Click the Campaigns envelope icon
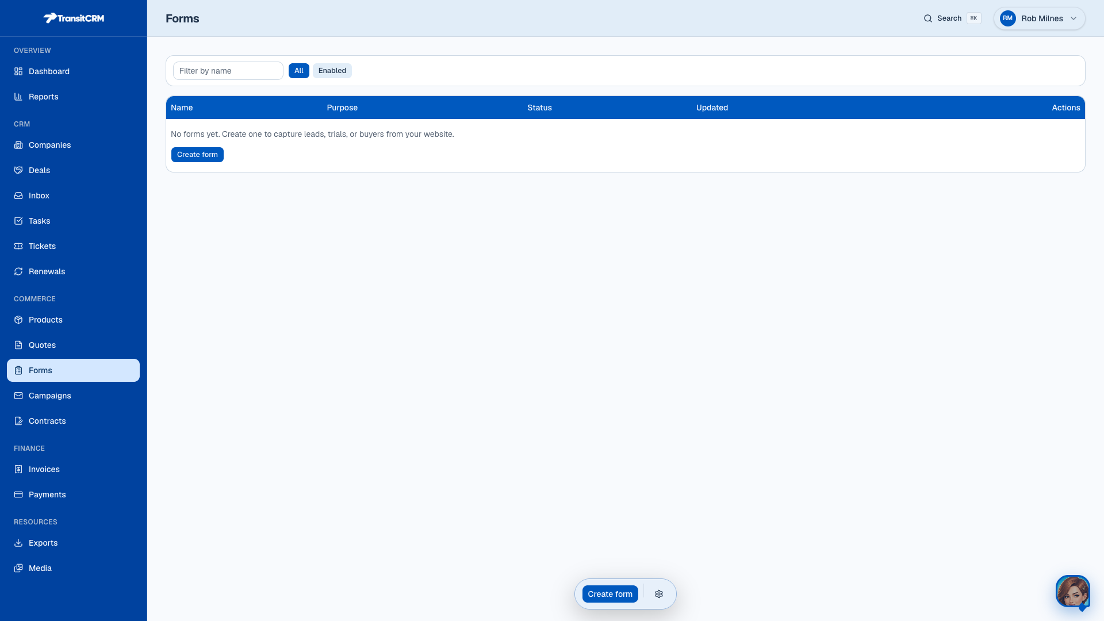Viewport: 1104px width, 621px height. click(x=18, y=396)
